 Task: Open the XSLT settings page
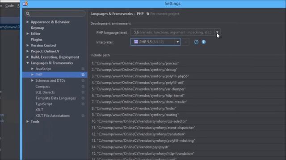click(x=39, y=110)
